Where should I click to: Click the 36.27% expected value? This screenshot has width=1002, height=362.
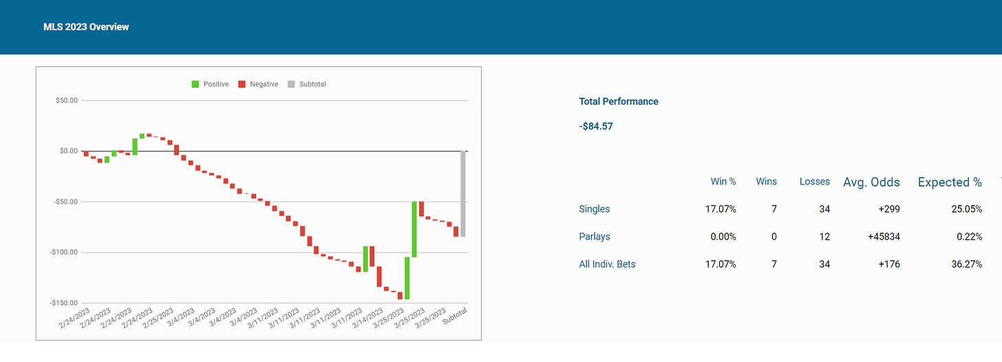click(966, 264)
